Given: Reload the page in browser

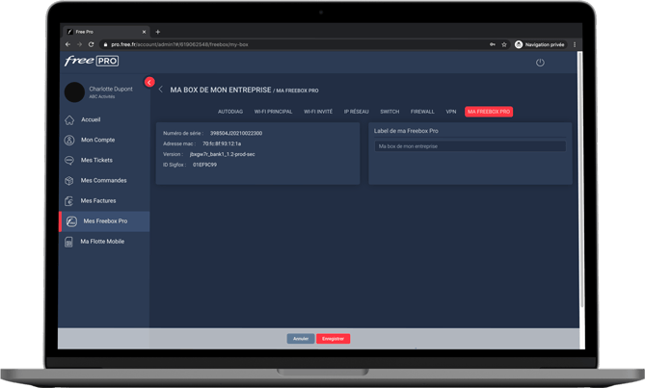Looking at the screenshot, I should tap(92, 44).
